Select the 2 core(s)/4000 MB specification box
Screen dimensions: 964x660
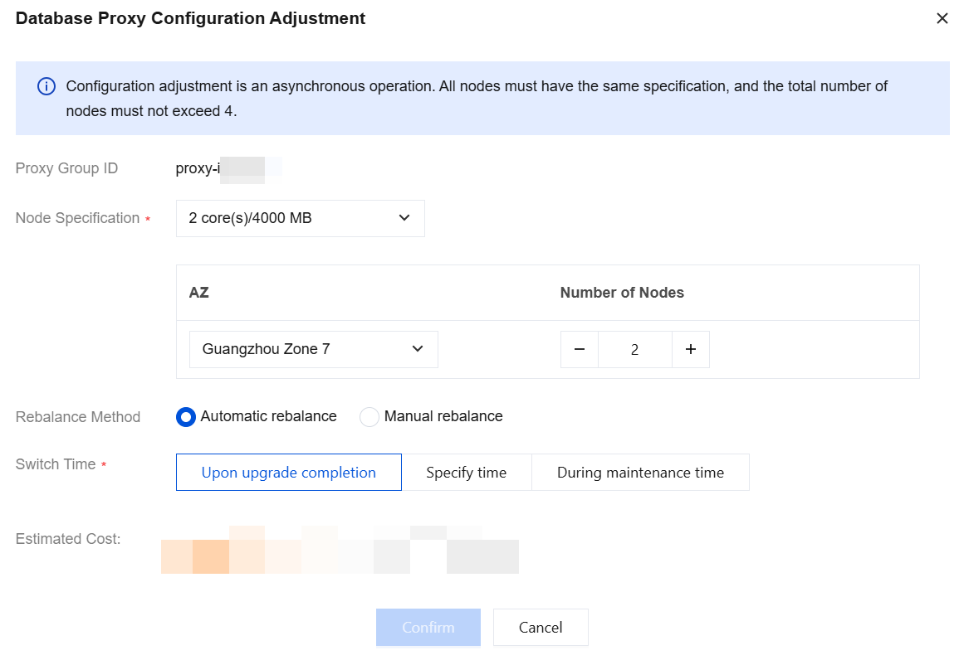click(300, 218)
